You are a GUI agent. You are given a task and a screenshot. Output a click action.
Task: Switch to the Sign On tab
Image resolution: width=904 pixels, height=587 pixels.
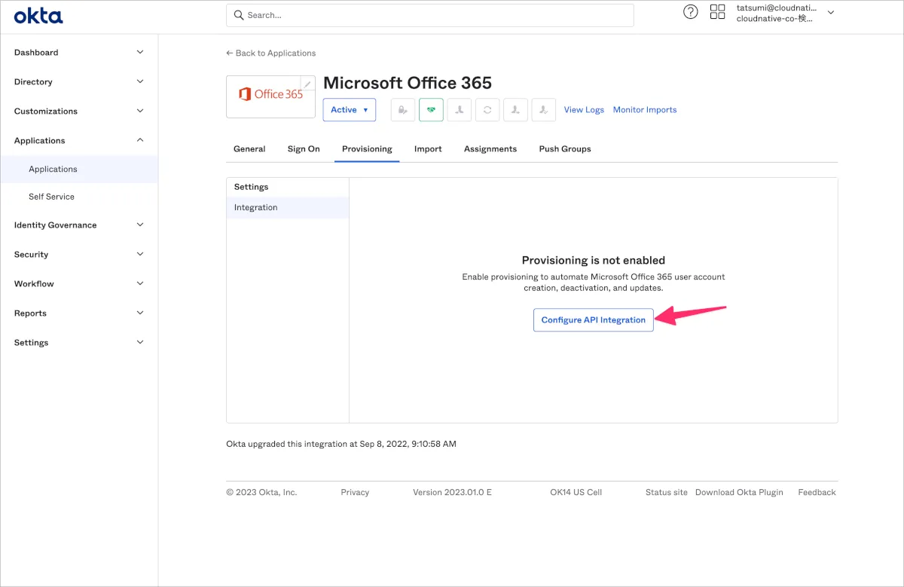pyautogui.click(x=304, y=149)
